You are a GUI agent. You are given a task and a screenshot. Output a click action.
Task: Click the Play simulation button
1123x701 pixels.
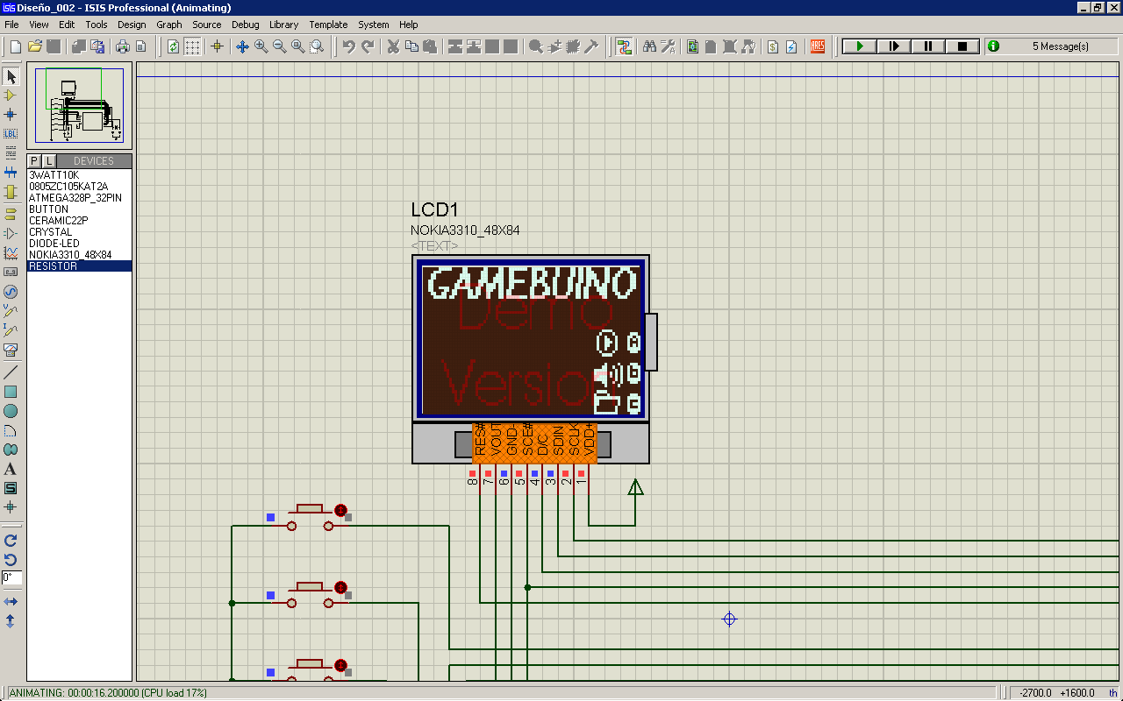860,46
